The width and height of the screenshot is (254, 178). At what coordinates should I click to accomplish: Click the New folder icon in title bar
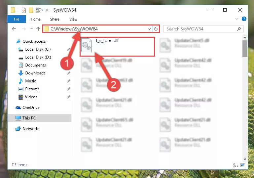[31, 10]
